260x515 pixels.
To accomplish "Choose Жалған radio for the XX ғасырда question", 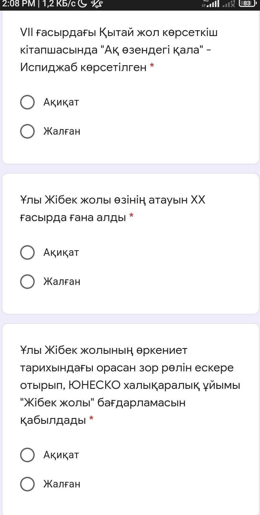I will pyautogui.click(x=27, y=281).
